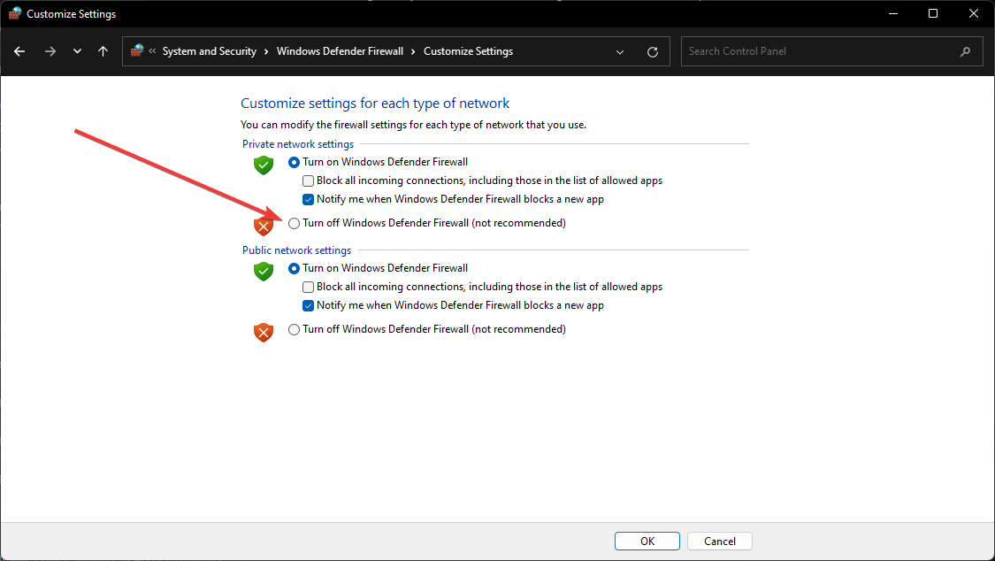Image resolution: width=995 pixels, height=561 pixels.
Task: Turn off firewall for Public network
Action: tap(294, 329)
